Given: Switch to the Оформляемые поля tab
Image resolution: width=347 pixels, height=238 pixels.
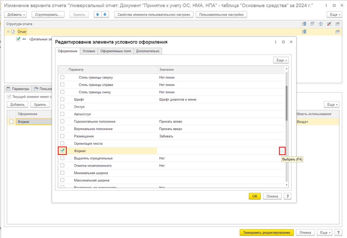Looking at the screenshot, I should click(115, 51).
